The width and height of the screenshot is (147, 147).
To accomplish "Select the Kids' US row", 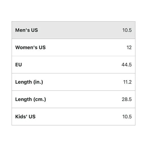I will (73, 117).
